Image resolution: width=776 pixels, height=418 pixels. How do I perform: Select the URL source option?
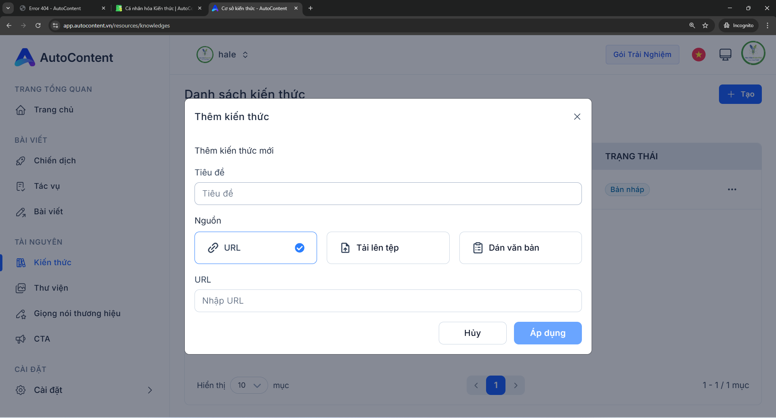pos(256,248)
